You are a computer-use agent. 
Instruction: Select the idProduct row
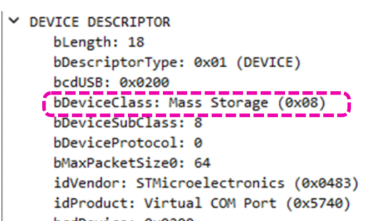[x=202, y=203]
